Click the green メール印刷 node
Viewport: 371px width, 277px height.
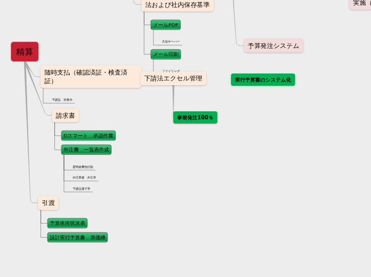coord(166,54)
